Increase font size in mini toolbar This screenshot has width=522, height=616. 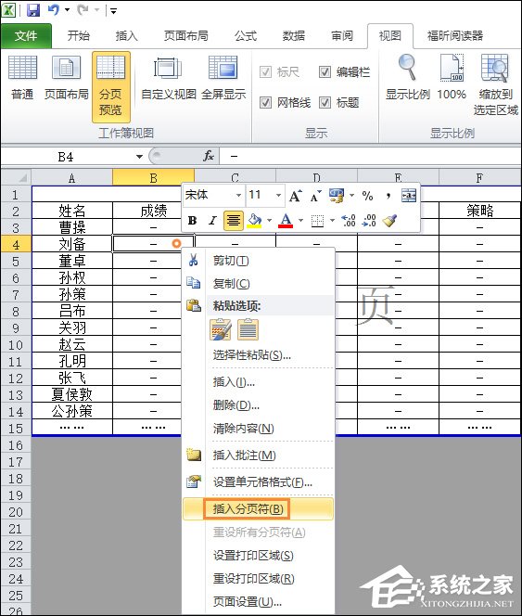pyautogui.click(x=295, y=195)
